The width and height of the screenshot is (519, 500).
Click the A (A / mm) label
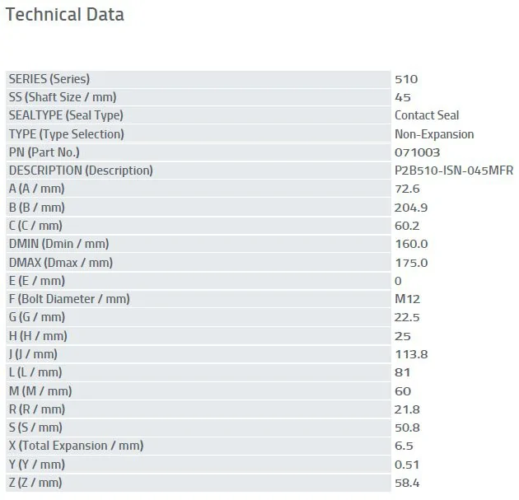(35, 189)
